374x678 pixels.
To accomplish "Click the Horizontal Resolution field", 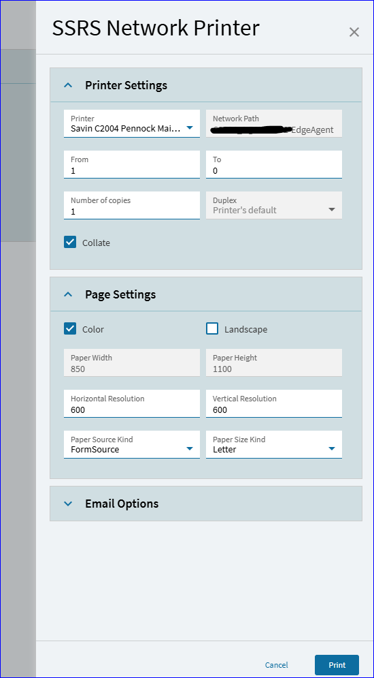I will click(131, 404).
